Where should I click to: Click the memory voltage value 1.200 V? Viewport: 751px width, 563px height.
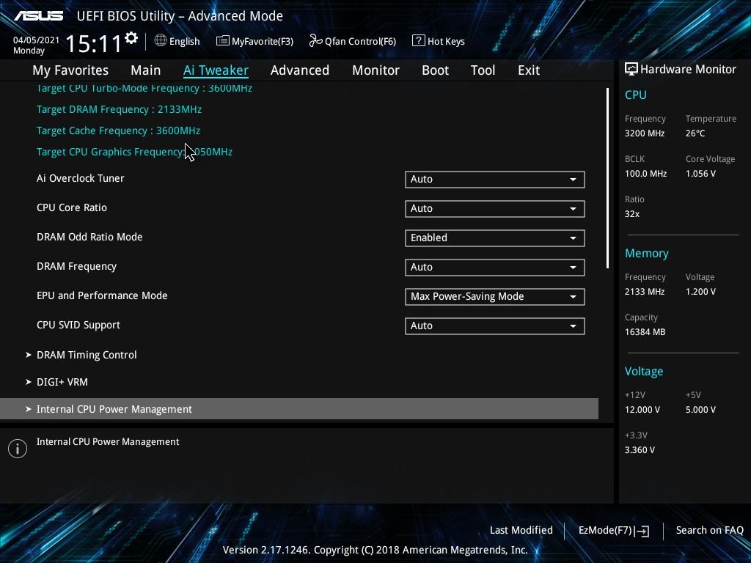tap(700, 292)
